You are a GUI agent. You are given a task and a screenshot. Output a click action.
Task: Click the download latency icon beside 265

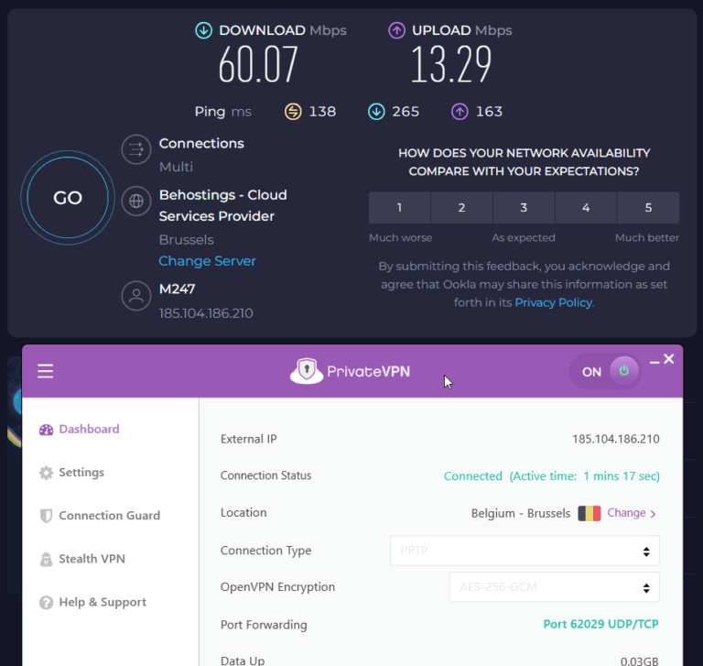(x=376, y=111)
